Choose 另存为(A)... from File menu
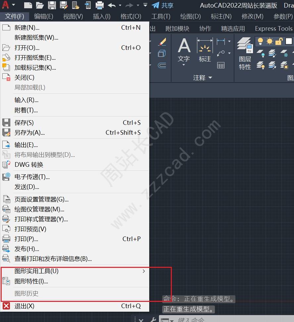The height and width of the screenshot is (322, 294). coord(29,133)
